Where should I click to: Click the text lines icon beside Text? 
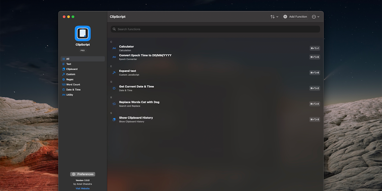tap(63, 64)
